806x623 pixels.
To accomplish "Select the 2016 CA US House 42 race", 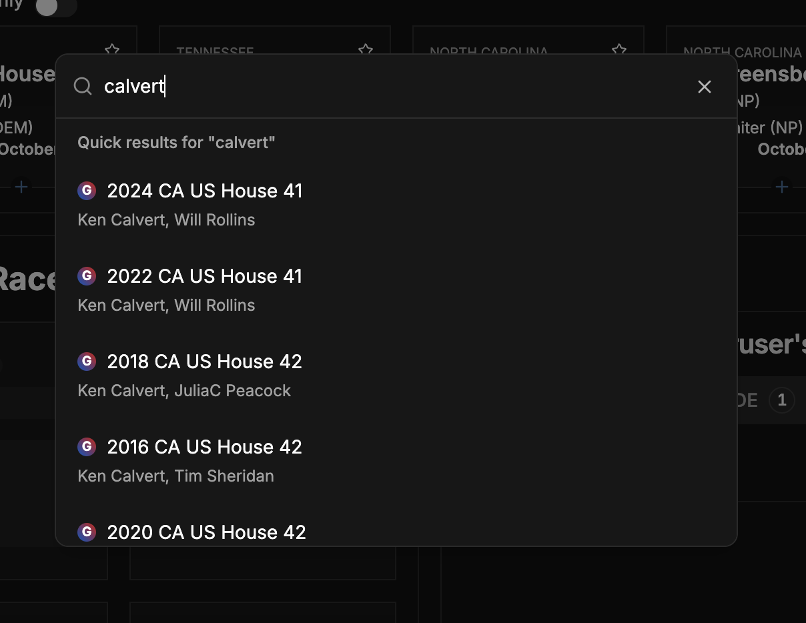I will 205,447.
